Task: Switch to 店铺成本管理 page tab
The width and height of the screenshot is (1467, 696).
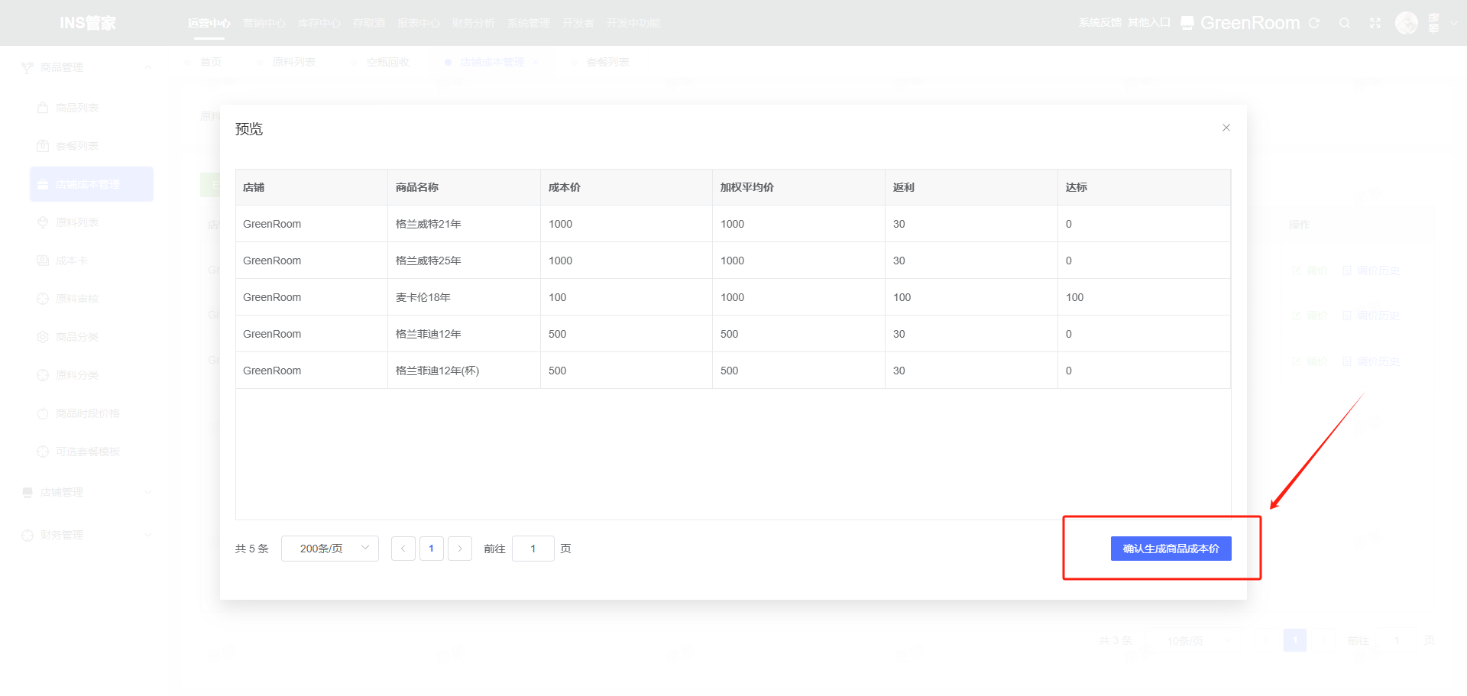Action: (x=492, y=62)
